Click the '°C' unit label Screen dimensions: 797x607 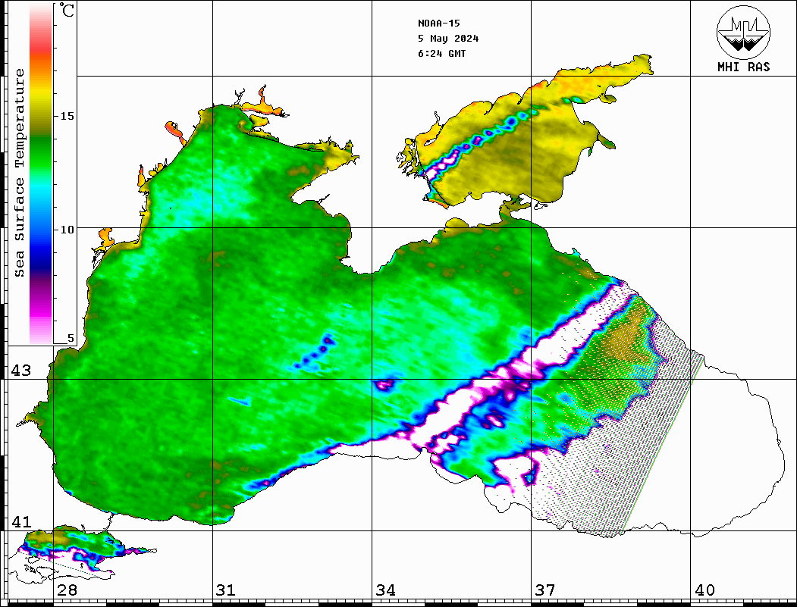[x=66, y=10]
